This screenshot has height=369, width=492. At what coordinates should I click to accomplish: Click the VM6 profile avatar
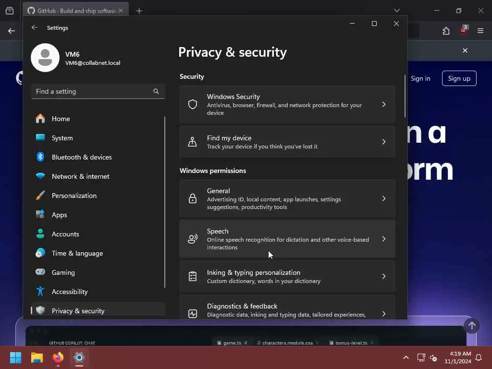point(45,58)
